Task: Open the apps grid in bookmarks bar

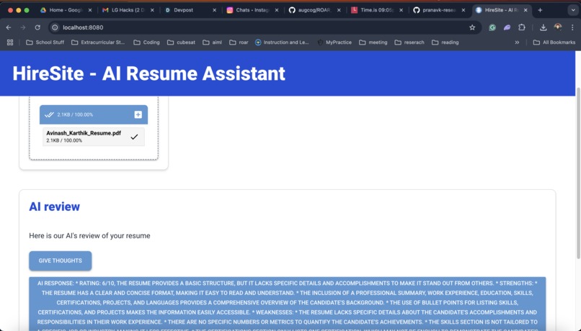Action: click(x=10, y=42)
